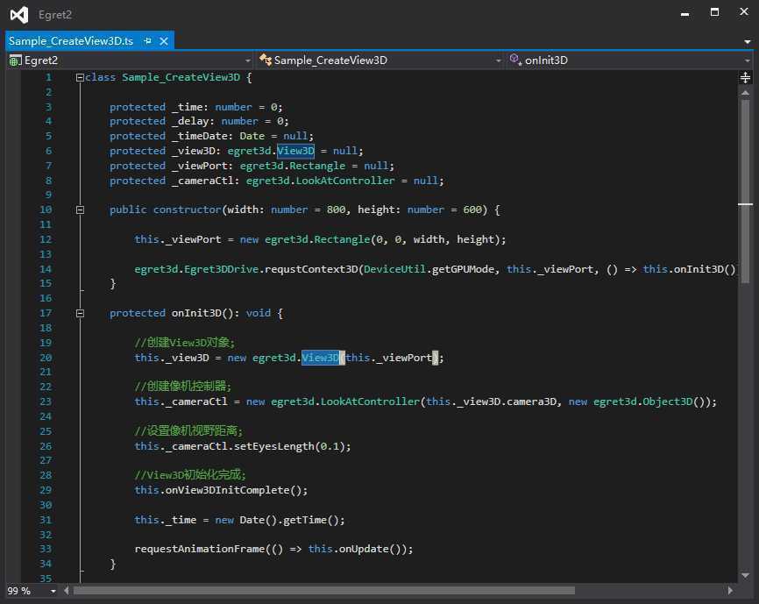This screenshot has width=759, height=604.
Task: Close the Sample_CreateView3D.ts tab
Action: (164, 41)
